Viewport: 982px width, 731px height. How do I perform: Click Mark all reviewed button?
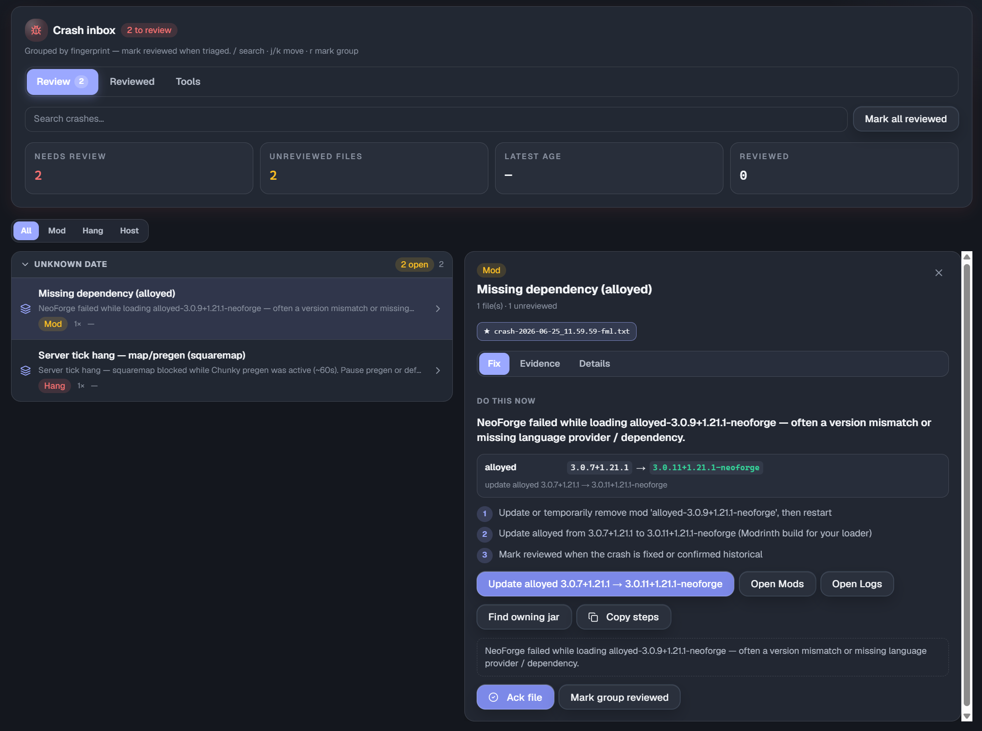(906, 119)
